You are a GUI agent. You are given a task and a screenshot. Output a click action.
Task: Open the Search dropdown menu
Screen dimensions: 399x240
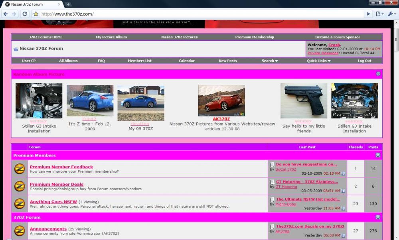(x=270, y=61)
